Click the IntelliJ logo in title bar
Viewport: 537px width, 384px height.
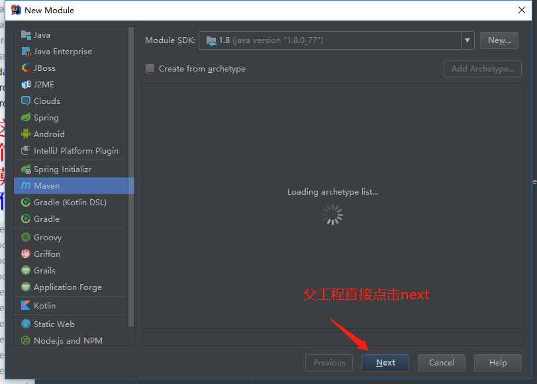point(16,11)
